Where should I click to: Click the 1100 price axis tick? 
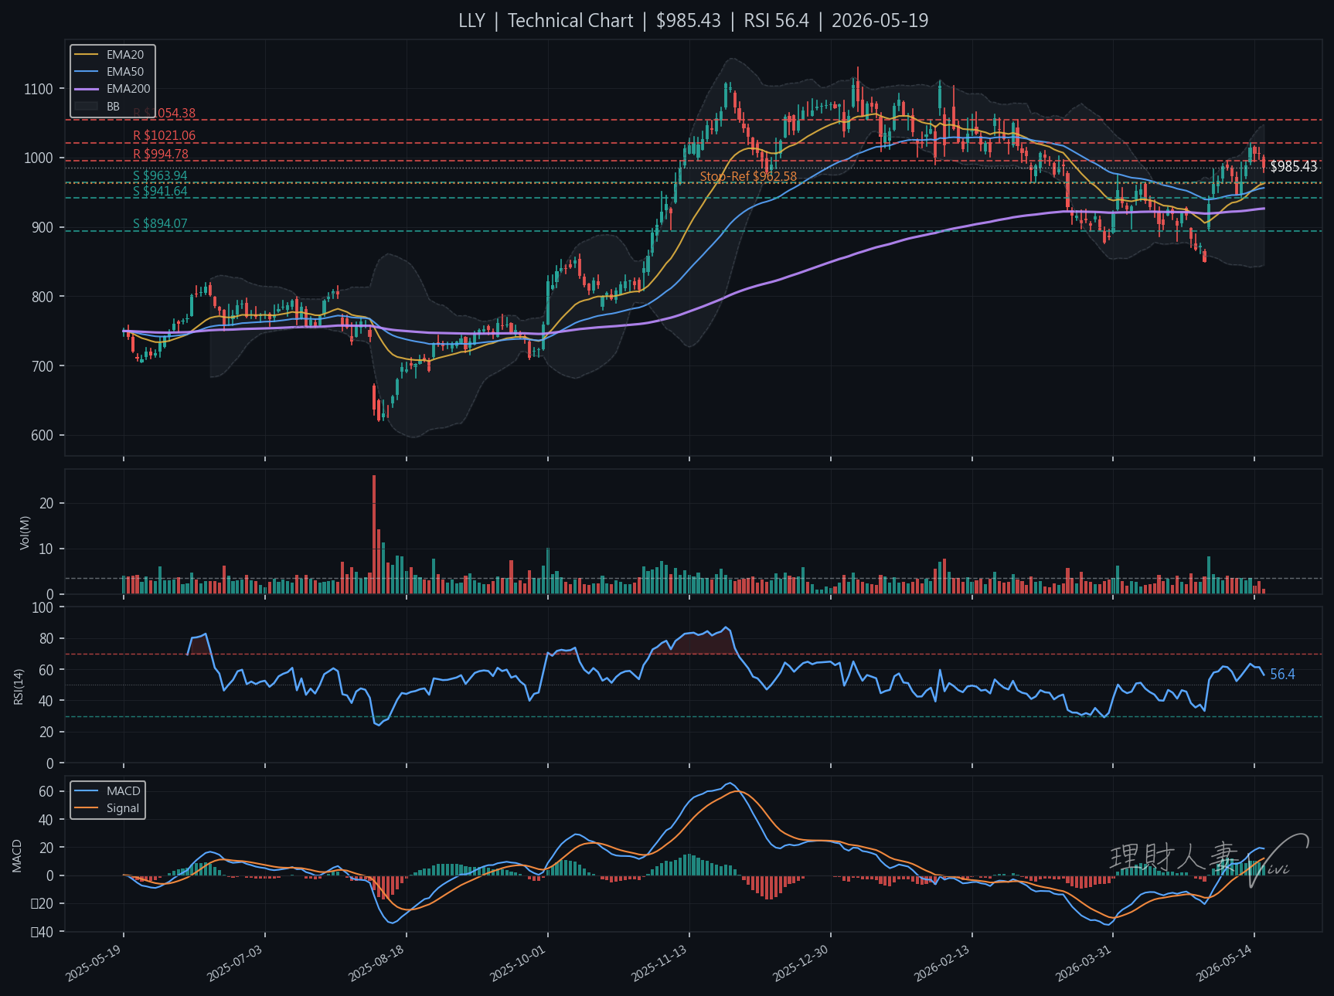pyautogui.click(x=39, y=89)
